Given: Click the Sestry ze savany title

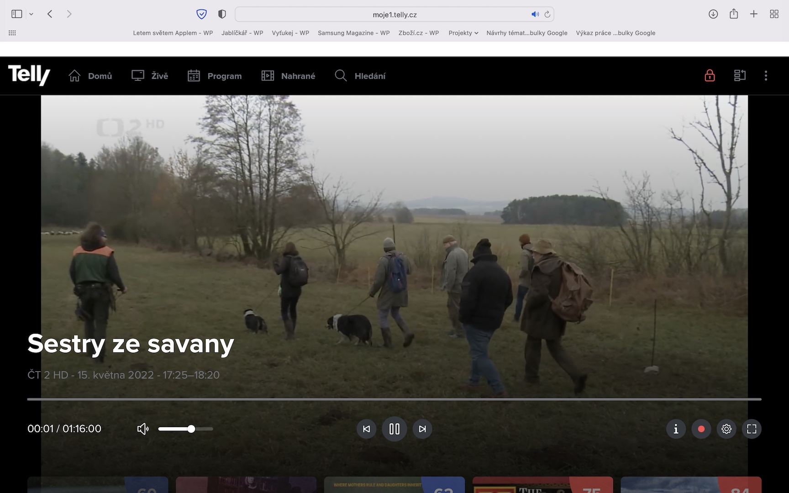Looking at the screenshot, I should [131, 344].
